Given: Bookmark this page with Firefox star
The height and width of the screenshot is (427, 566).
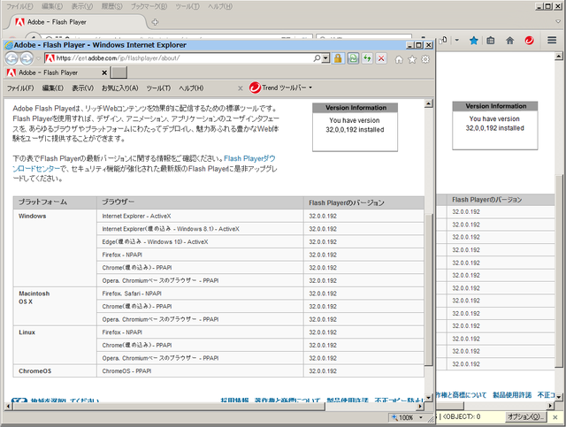Looking at the screenshot, I should 474,41.
